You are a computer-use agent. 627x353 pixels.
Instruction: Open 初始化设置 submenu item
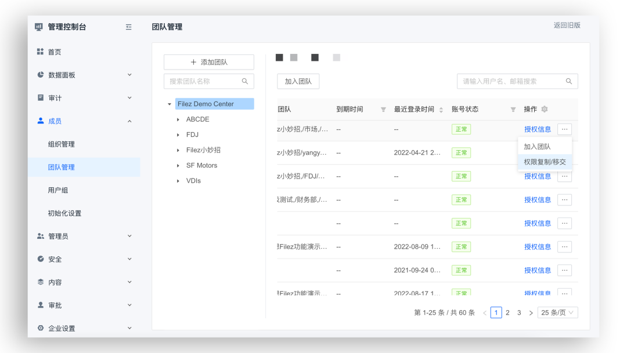click(64, 213)
